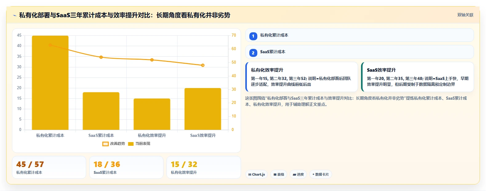Image resolution: width=486 pixels, height=191 pixels.
Task: Click the SaaS累计成本 bar in chart
Action: click(x=101, y=111)
